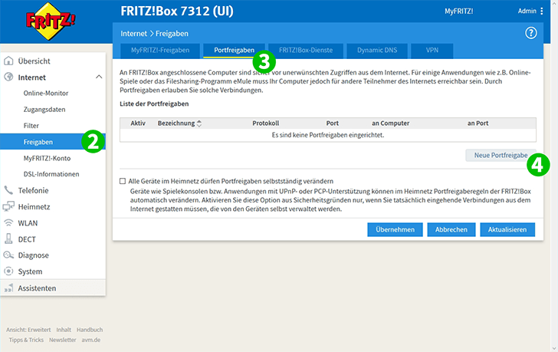Screen dimensions: 558x352
Task: Click the Aktiv column header
Action: click(138, 123)
